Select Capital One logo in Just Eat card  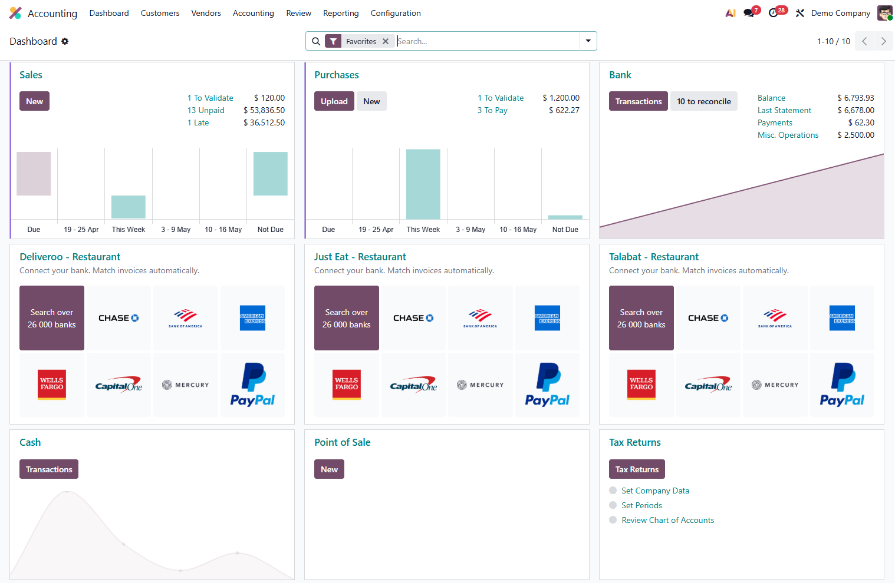(413, 385)
